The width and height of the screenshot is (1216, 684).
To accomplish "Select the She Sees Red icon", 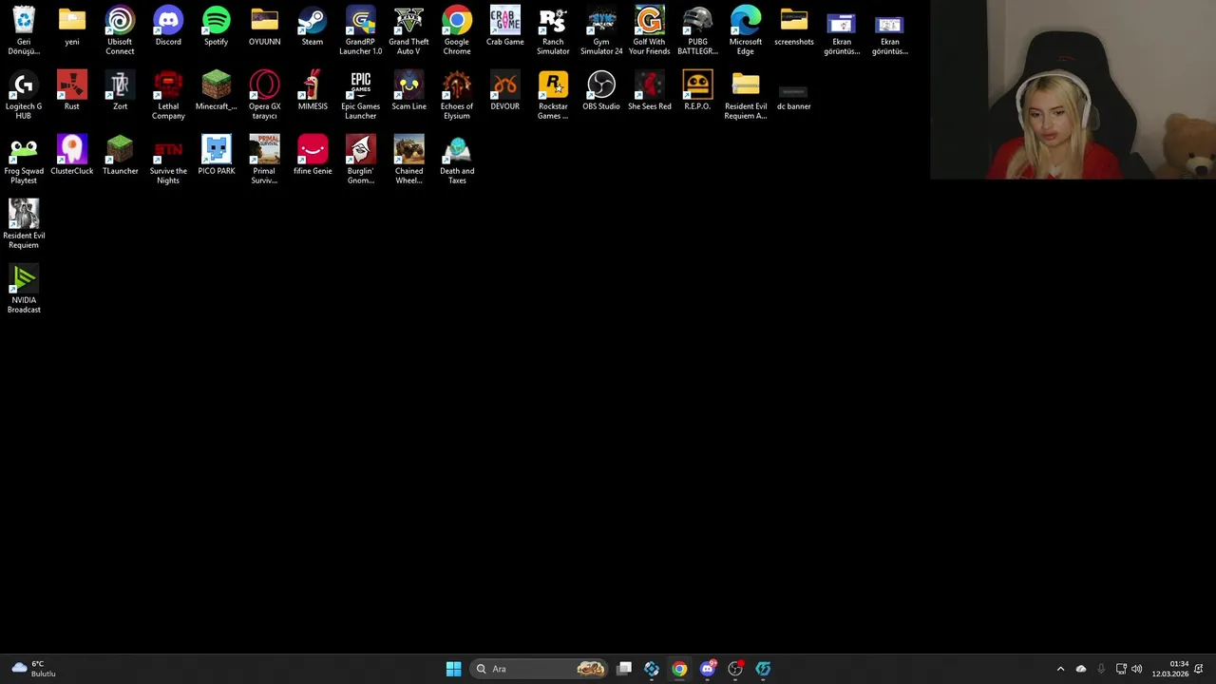I will pyautogui.click(x=649, y=91).
